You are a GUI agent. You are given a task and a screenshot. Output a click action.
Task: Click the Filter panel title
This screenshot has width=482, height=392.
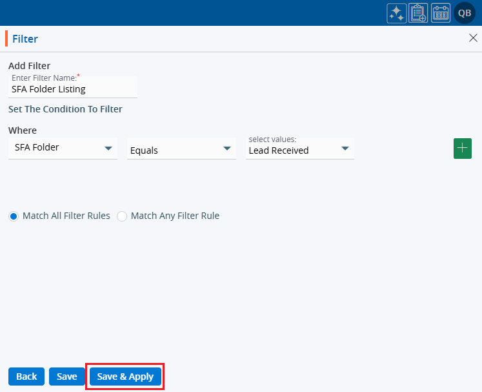point(25,39)
